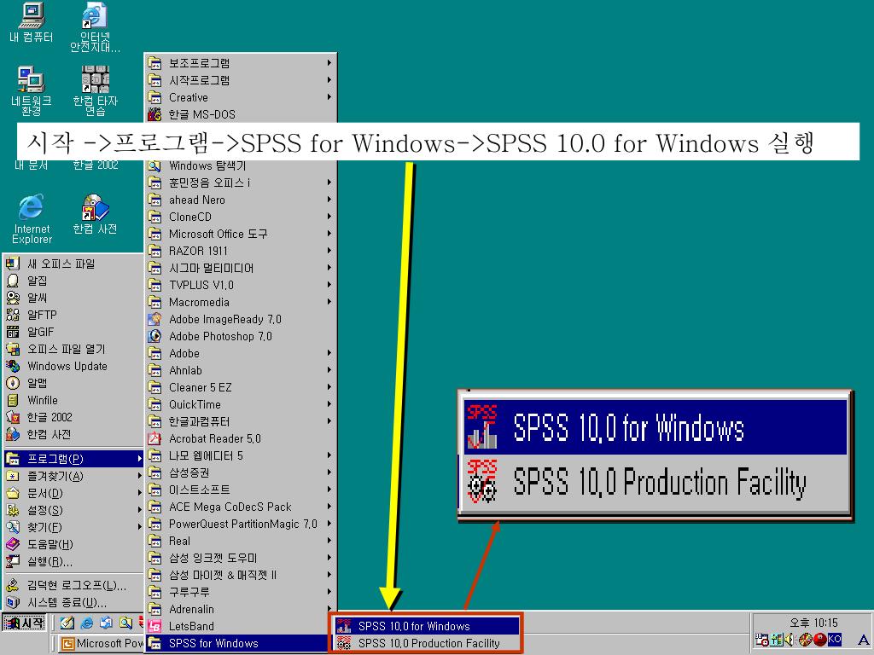The image size is (874, 655).
Task: Select the 한컴 사전 icon on the desktop
Action: (x=96, y=214)
